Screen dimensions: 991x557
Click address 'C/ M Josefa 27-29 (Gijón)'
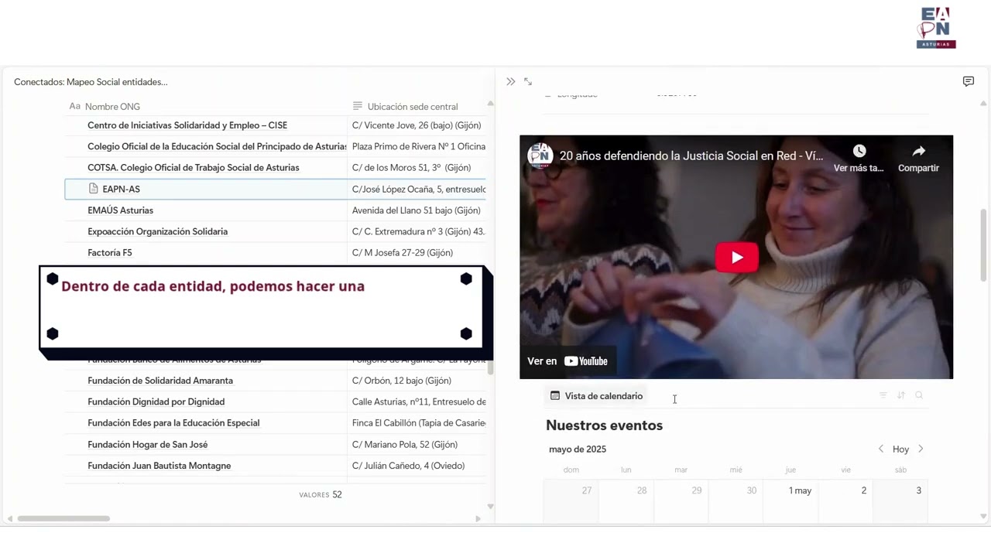coord(403,253)
